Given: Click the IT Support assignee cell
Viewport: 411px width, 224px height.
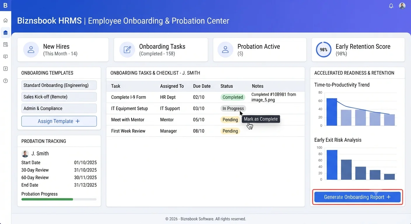Looking at the screenshot, I should coord(170,108).
